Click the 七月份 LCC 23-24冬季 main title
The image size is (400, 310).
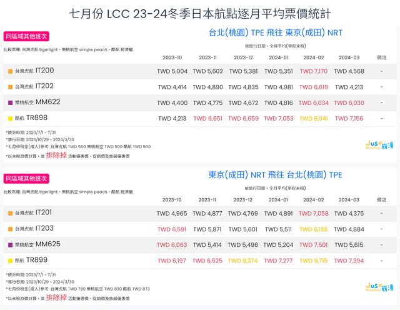200,12
